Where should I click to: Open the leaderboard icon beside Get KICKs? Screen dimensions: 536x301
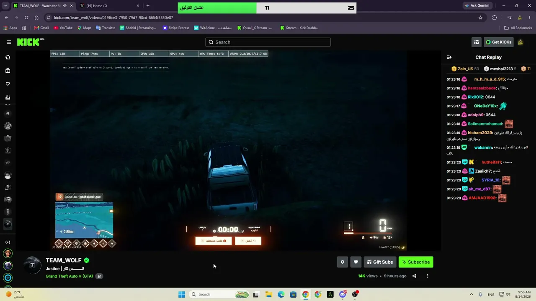477,42
